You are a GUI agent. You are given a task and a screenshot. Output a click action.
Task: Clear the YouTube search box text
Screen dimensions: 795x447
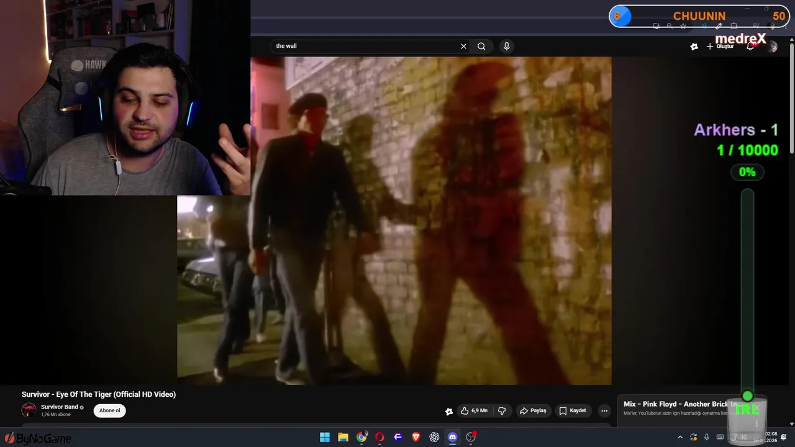pyautogui.click(x=463, y=46)
